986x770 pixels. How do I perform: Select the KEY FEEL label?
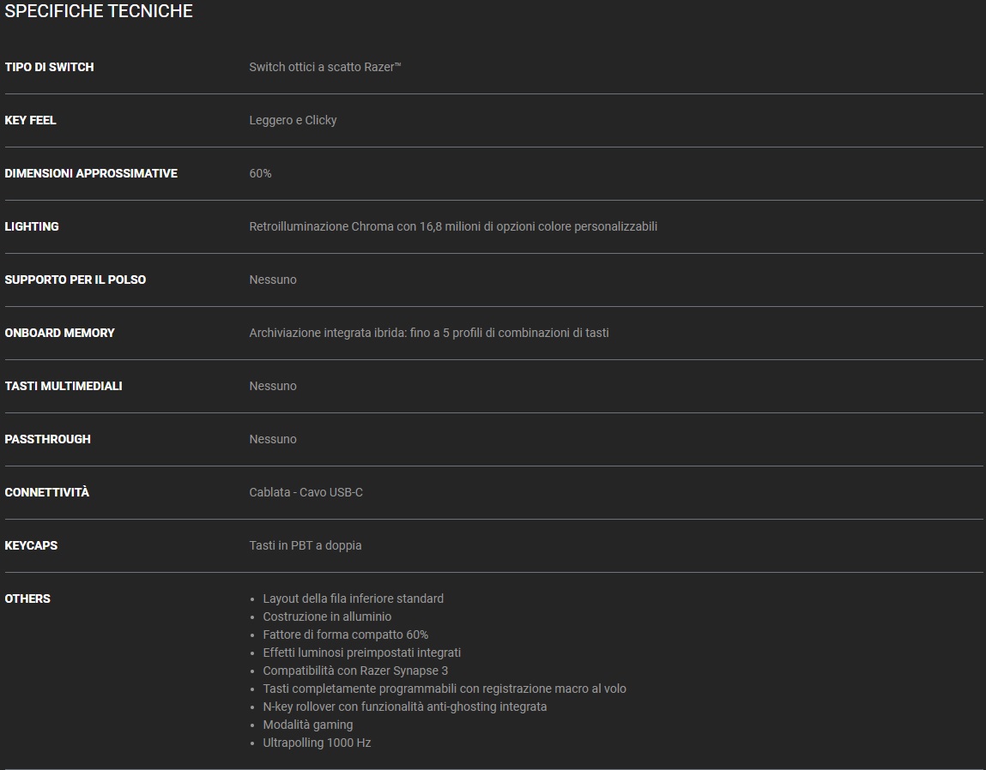click(x=30, y=120)
